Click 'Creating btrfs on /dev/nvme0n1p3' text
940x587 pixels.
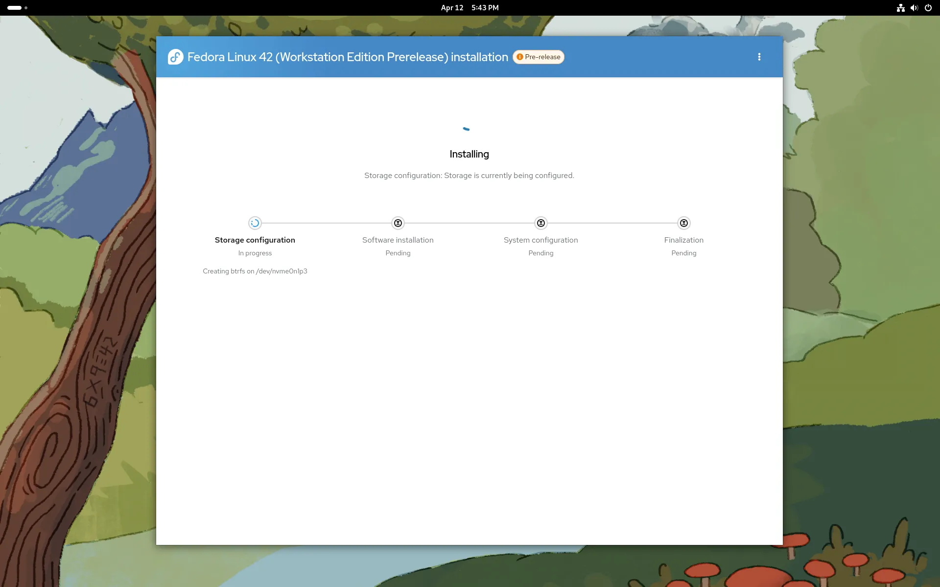(255, 271)
